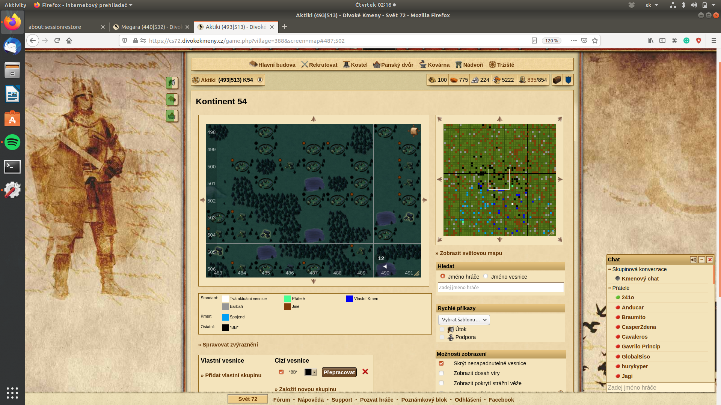
Task: Open Nápověda footer link
Action: [311, 400]
